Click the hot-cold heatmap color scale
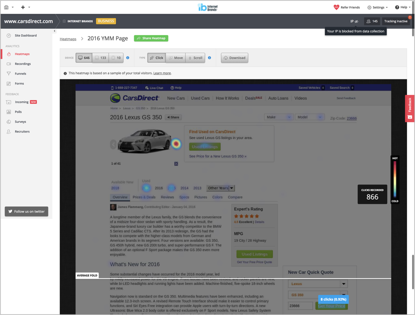Screen dimensions: 415x315 point(395,180)
